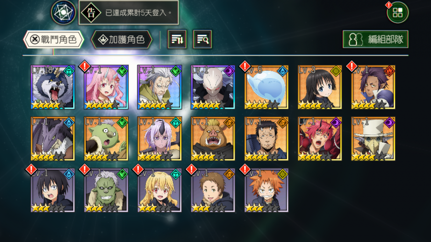Open the grid menu icon at top right
Viewport: 431px width, 242px height.
pyautogui.click(x=398, y=12)
